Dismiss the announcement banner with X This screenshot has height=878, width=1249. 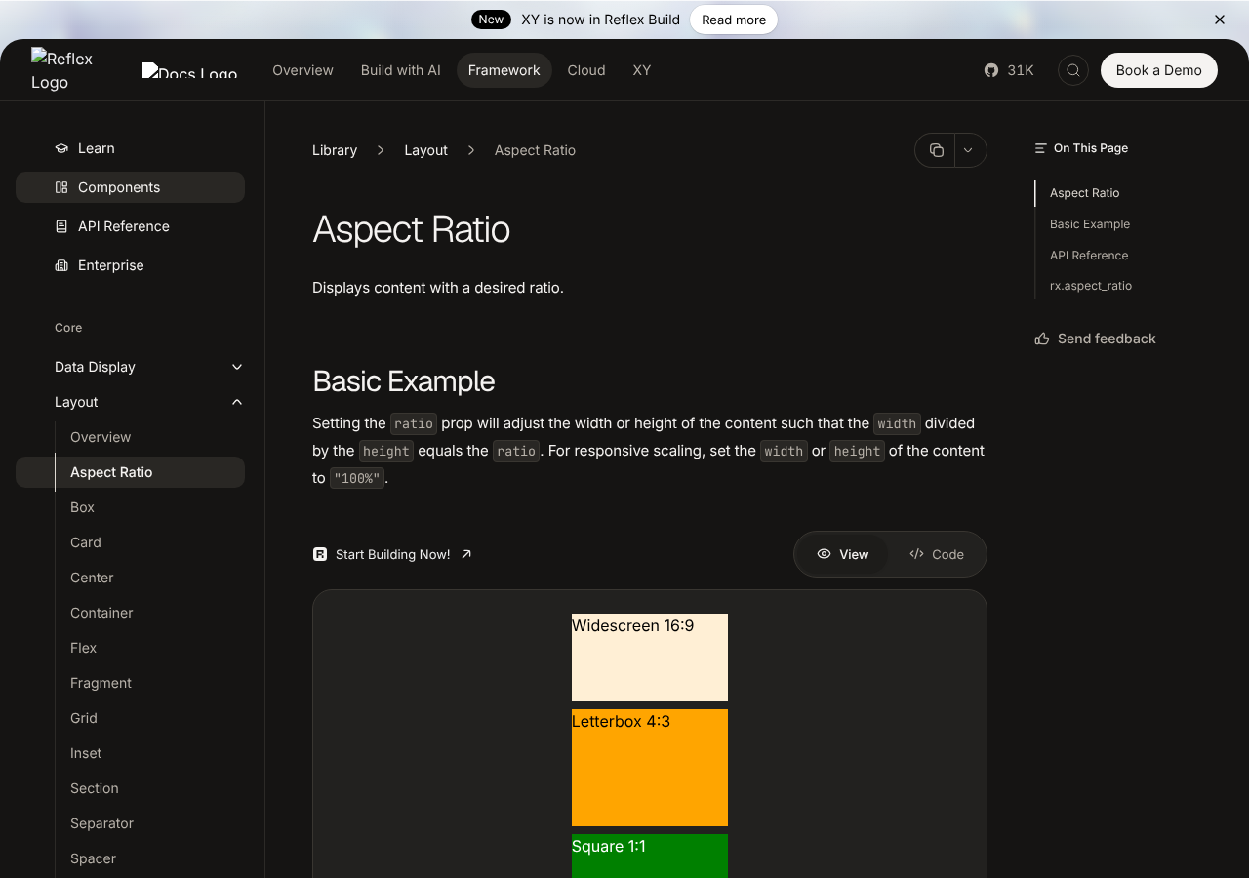(1220, 20)
